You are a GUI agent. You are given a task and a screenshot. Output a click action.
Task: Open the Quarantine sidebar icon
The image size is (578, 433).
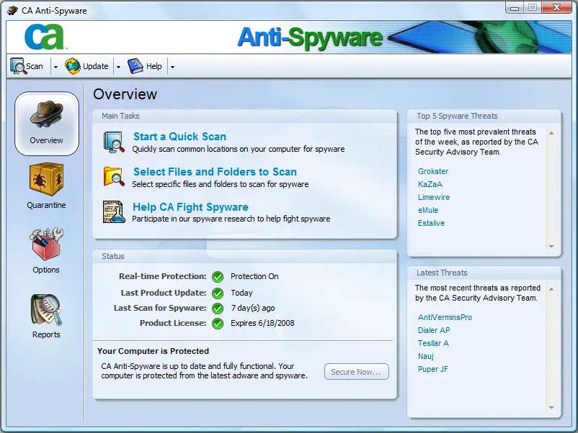pos(46,181)
